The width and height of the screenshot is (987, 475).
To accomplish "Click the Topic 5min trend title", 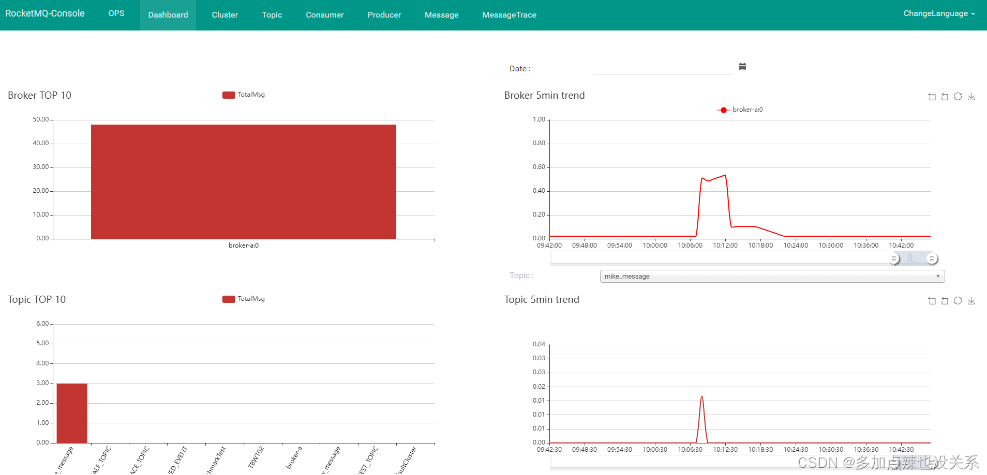I will [x=542, y=299].
